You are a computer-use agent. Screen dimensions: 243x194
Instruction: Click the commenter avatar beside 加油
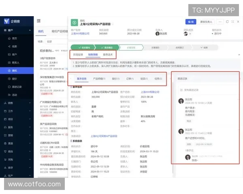(188, 157)
